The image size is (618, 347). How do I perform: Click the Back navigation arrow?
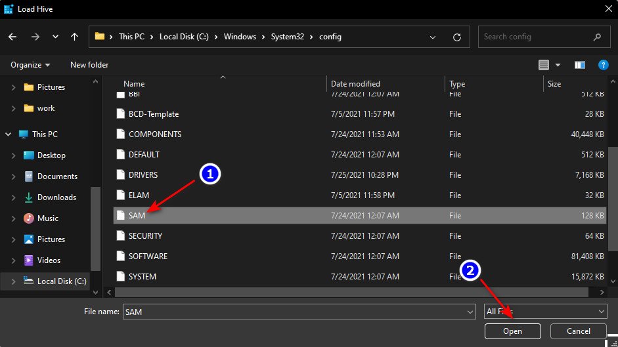[x=12, y=37]
